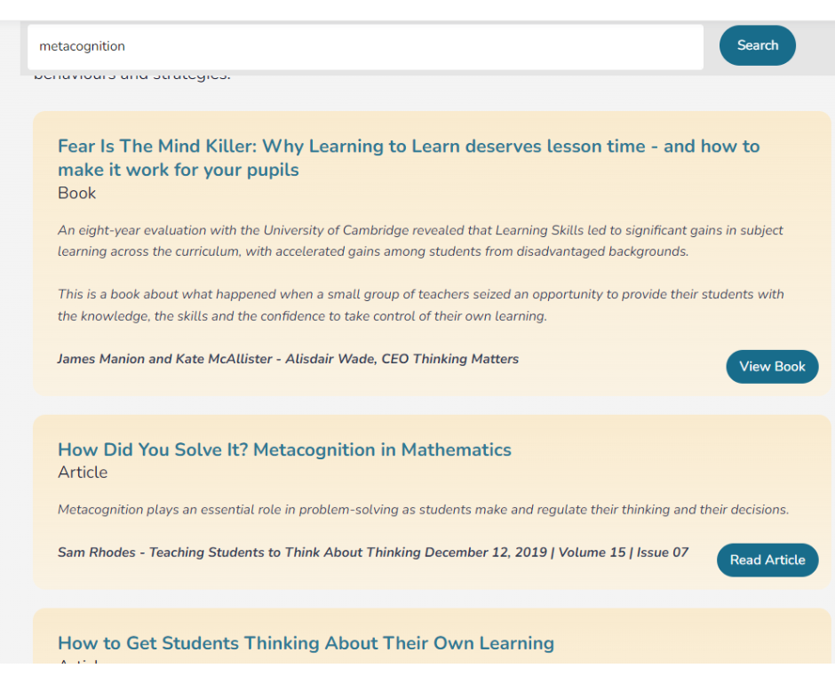835x700 pixels.
Task: Click the 'Article' label under the second result
Action: coord(82,472)
